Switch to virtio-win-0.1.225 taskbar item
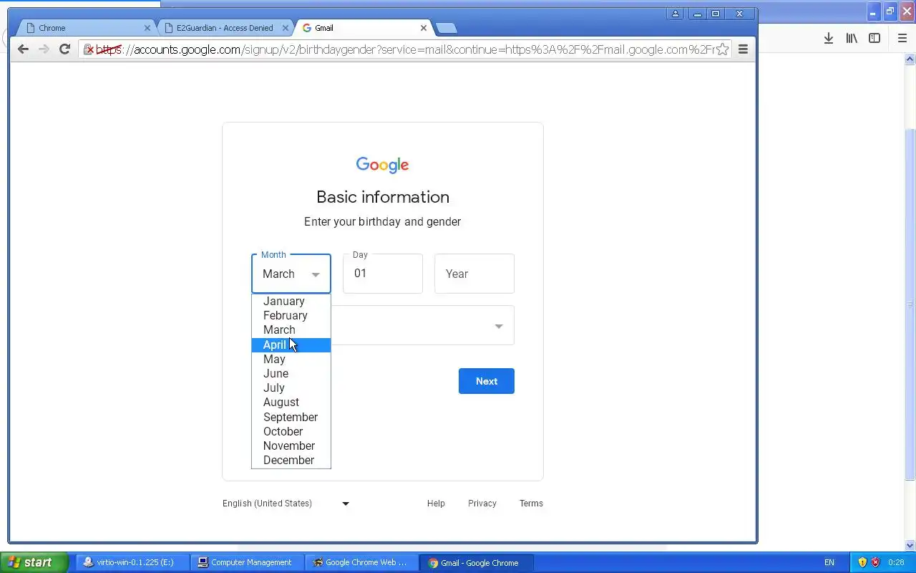 pos(133,562)
